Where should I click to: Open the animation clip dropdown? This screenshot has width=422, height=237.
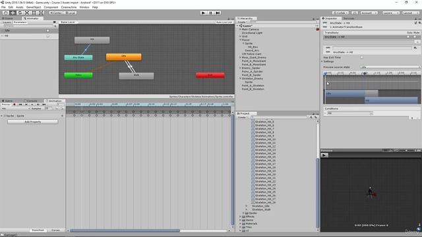pos(15,108)
